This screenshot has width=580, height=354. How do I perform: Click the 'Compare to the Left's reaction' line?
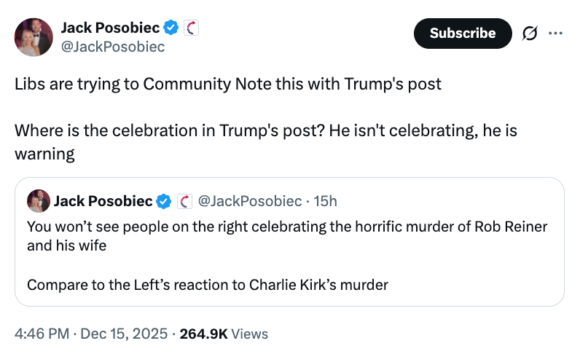point(207,284)
